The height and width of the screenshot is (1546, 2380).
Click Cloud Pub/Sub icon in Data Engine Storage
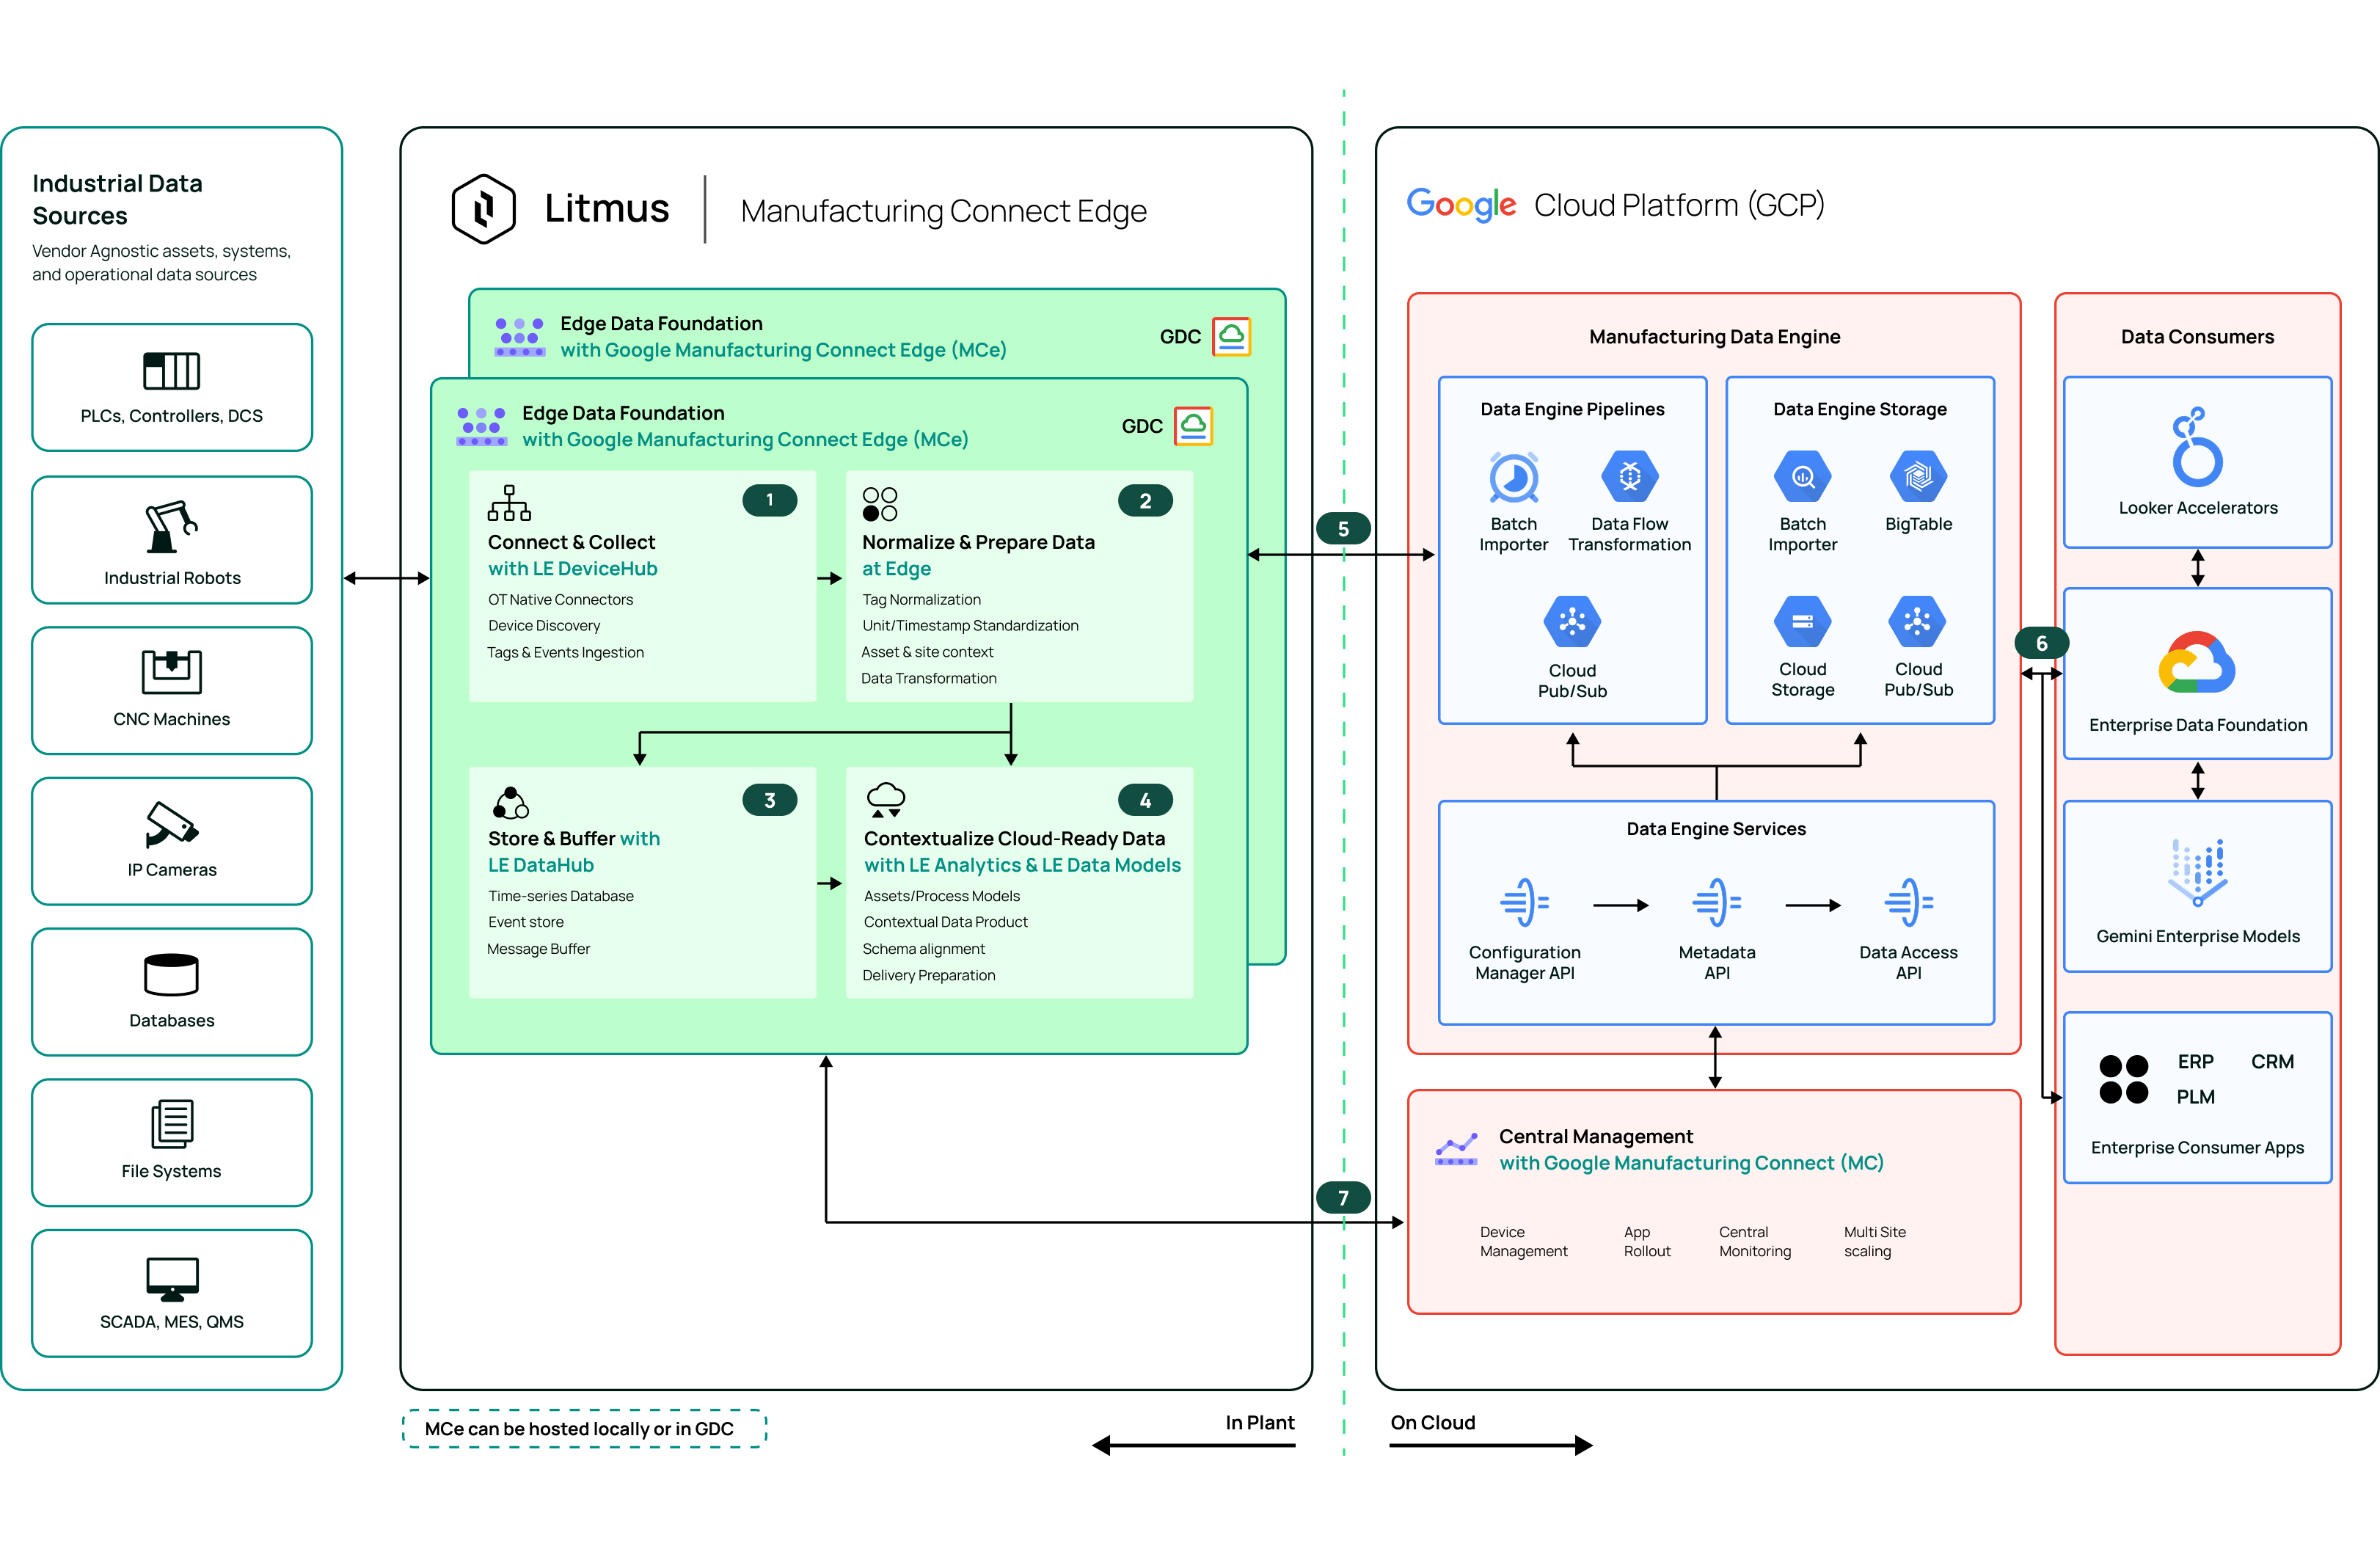[1917, 622]
